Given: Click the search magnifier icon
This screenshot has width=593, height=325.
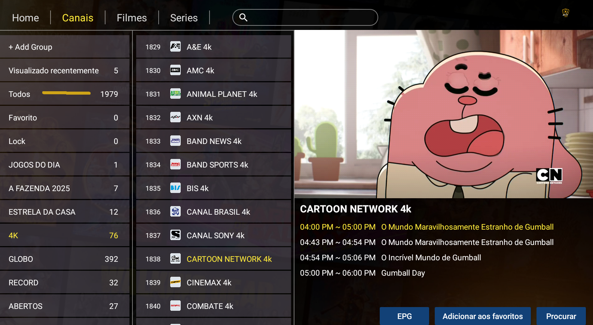Looking at the screenshot, I should (243, 18).
